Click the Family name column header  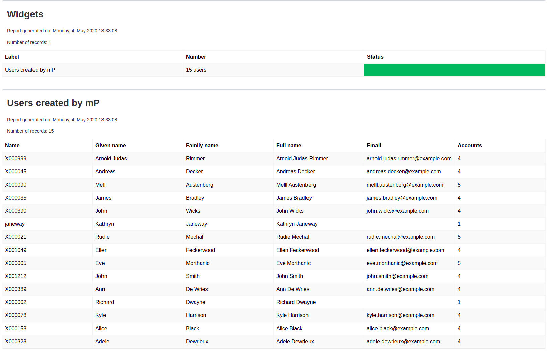pyautogui.click(x=202, y=146)
